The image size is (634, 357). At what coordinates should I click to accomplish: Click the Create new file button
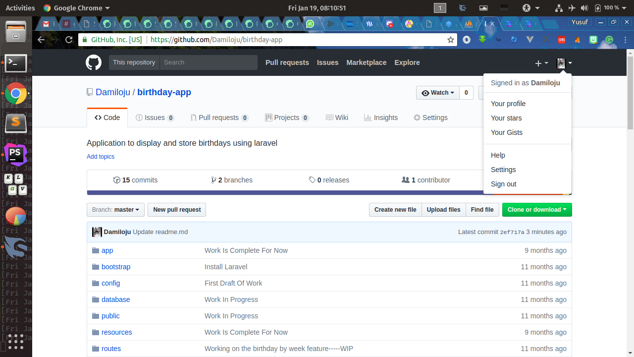coord(395,210)
